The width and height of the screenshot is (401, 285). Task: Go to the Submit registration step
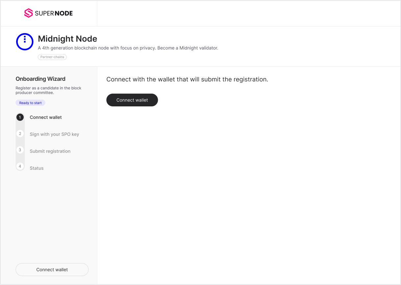click(50, 151)
